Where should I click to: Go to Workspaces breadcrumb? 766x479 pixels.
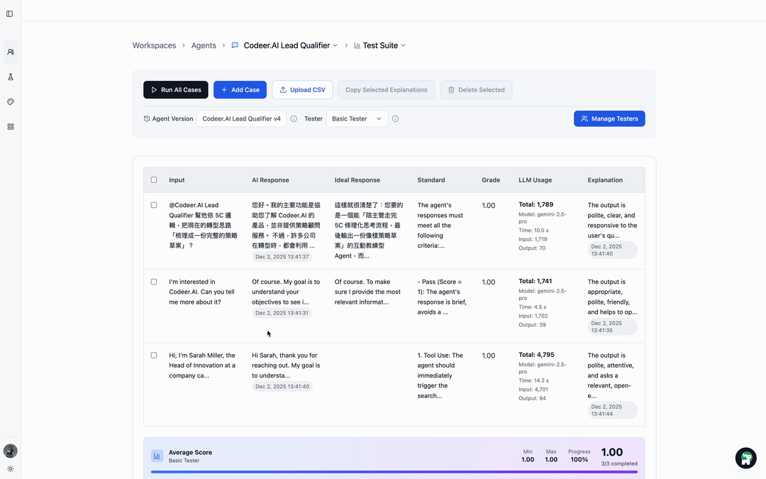[x=154, y=45]
